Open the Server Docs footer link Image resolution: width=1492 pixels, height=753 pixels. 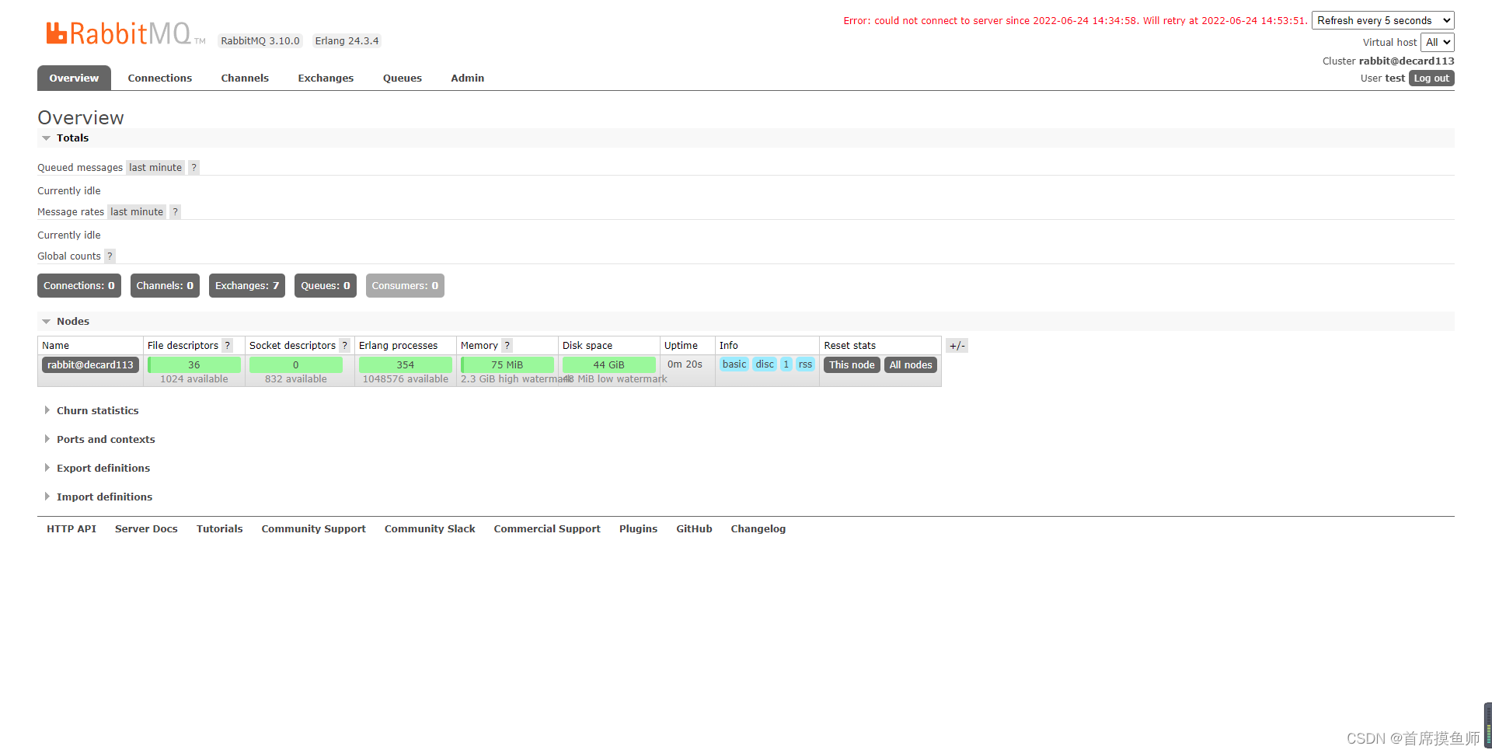(146, 529)
